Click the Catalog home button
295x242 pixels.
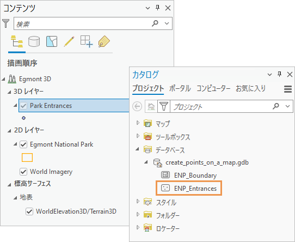point(151,106)
